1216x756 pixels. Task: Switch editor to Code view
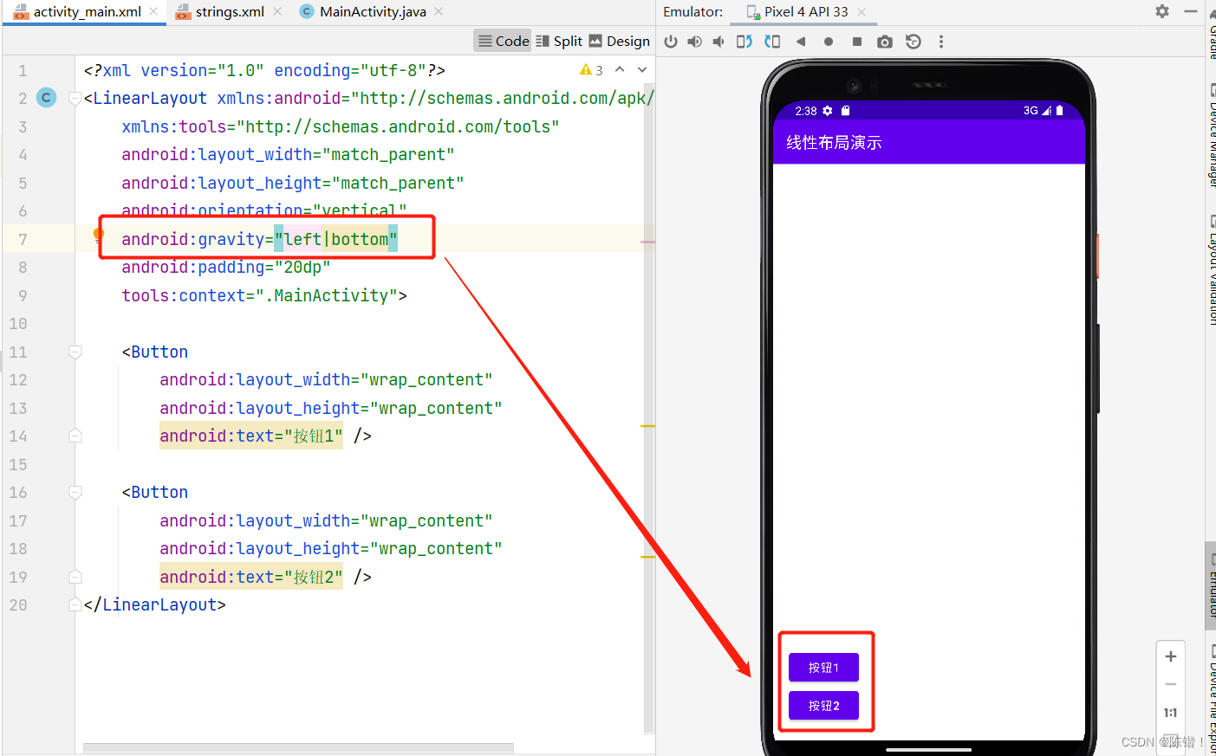point(503,41)
